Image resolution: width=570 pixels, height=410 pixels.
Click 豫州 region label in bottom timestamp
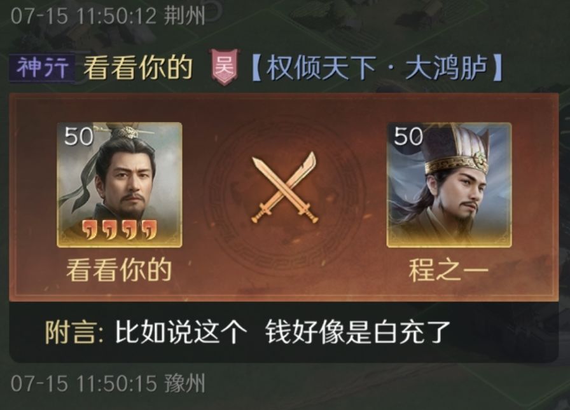point(184,383)
